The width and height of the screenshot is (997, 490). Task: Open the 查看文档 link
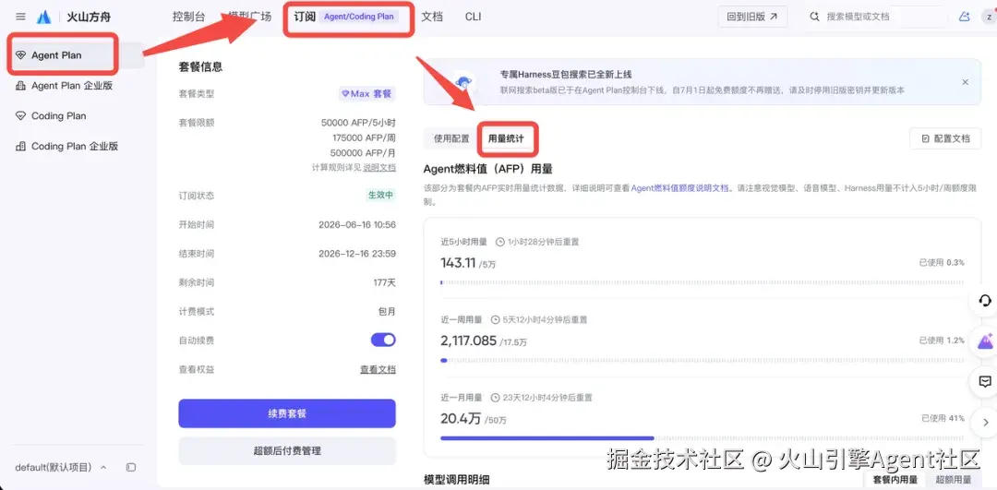tap(378, 369)
